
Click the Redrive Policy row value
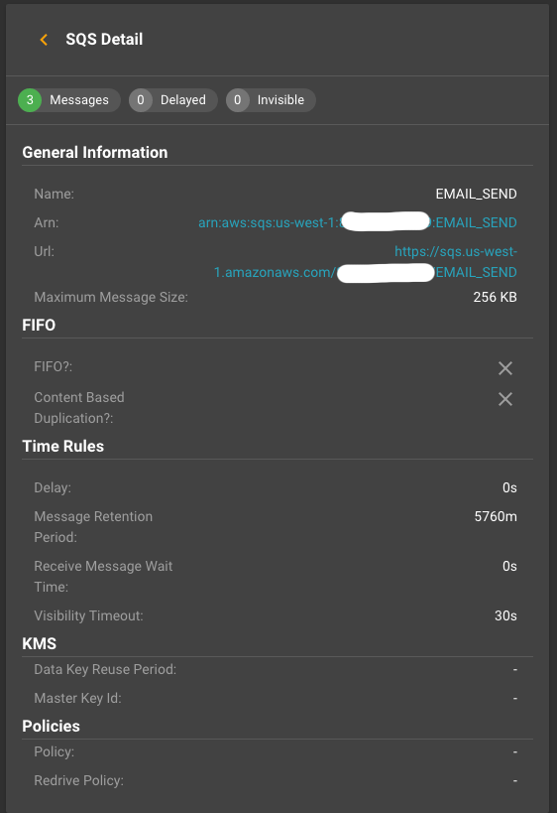(515, 780)
